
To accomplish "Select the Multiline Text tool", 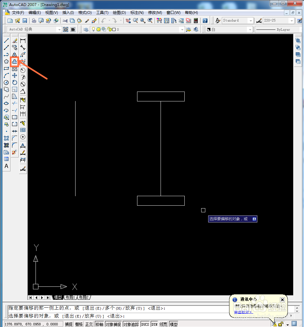I will 6,166.
